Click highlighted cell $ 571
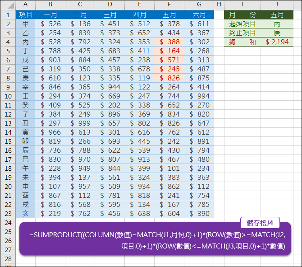The height and width of the screenshot is (267, 302). point(169,60)
